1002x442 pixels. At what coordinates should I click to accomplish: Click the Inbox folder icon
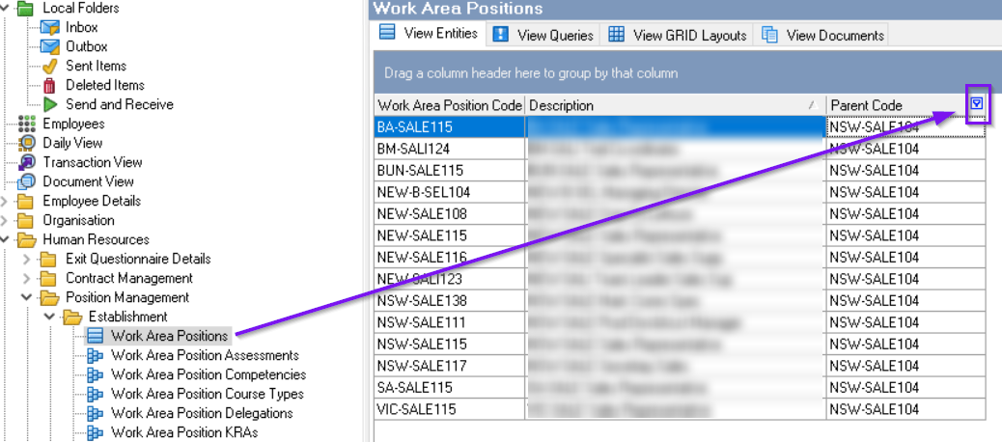coord(49,27)
